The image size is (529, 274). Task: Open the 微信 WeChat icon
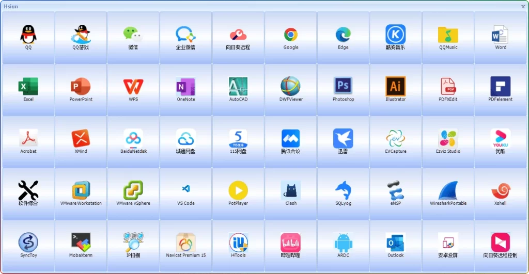click(x=133, y=37)
